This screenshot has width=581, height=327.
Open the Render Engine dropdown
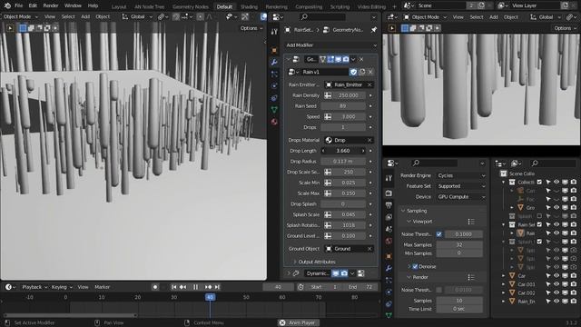[461, 175]
